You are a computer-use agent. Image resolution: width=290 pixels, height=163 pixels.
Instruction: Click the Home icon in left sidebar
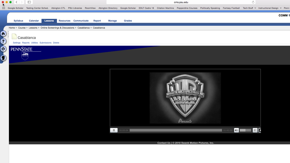click(3, 33)
